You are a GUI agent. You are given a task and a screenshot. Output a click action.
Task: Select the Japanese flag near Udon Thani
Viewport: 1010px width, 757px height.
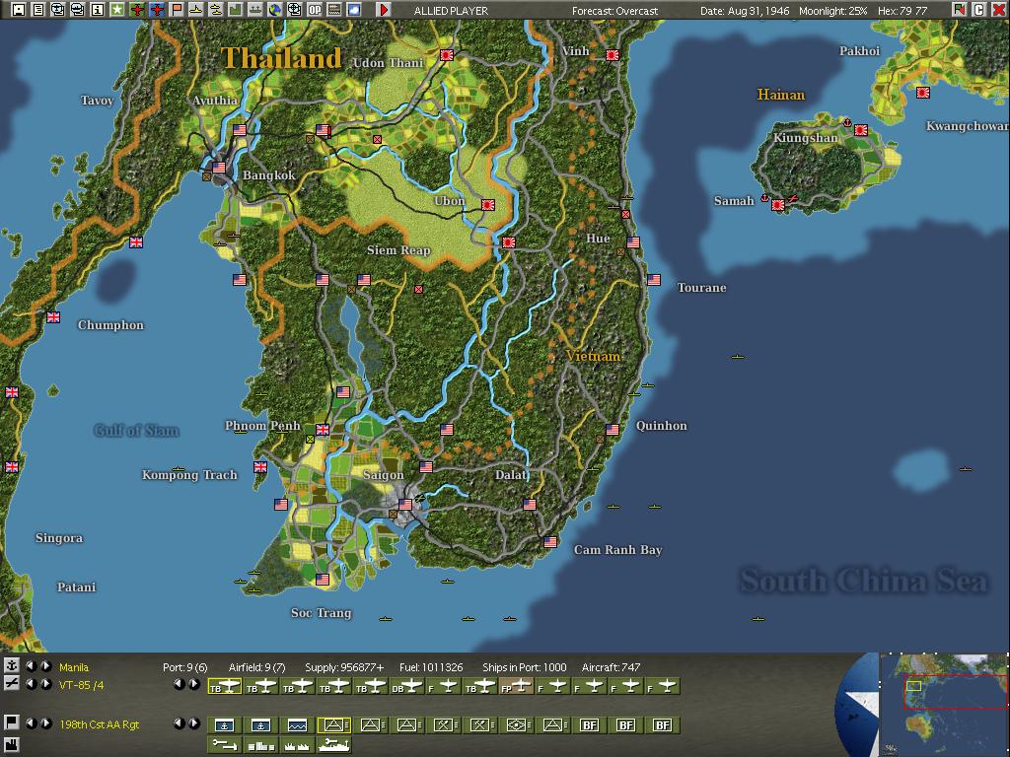point(447,55)
